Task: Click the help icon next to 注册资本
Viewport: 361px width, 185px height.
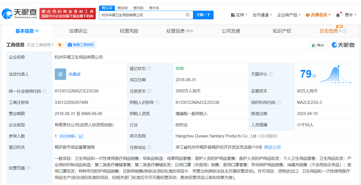Action: (x=149, y=91)
